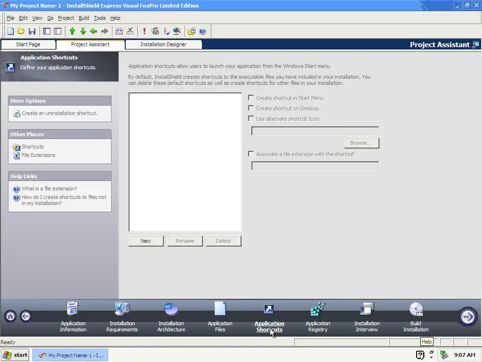482x362 pixels.
Task: Go to Installation Architecture step
Action: click(x=171, y=317)
